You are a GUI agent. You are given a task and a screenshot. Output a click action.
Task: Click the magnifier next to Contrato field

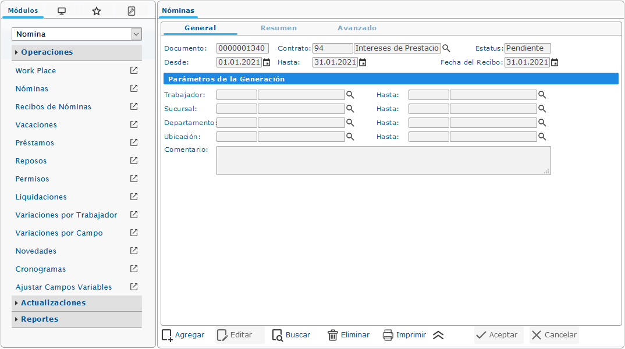tap(446, 48)
